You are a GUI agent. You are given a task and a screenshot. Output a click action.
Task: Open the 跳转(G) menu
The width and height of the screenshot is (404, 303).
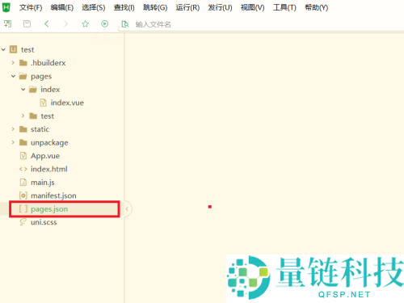tap(155, 7)
